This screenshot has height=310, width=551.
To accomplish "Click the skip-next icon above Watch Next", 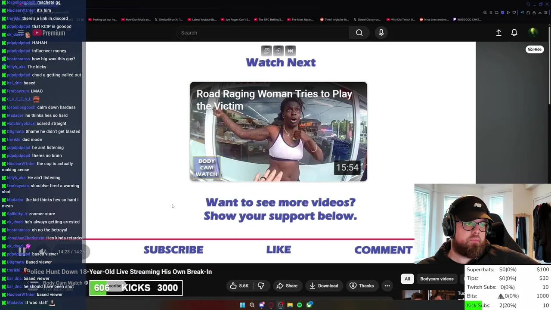I will (x=290, y=51).
